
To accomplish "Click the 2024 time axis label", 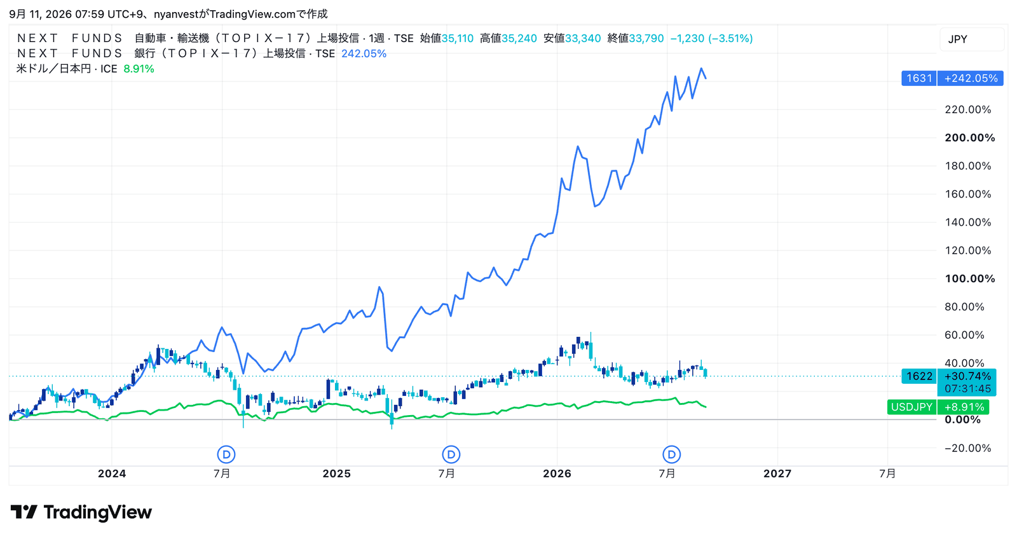I will point(112,474).
